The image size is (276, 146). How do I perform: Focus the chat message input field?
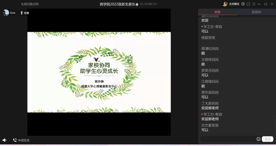(228, 139)
